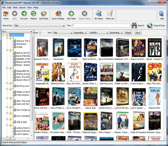Click 'Search Returned 50 Videos' status text

pyautogui.click(x=14, y=143)
